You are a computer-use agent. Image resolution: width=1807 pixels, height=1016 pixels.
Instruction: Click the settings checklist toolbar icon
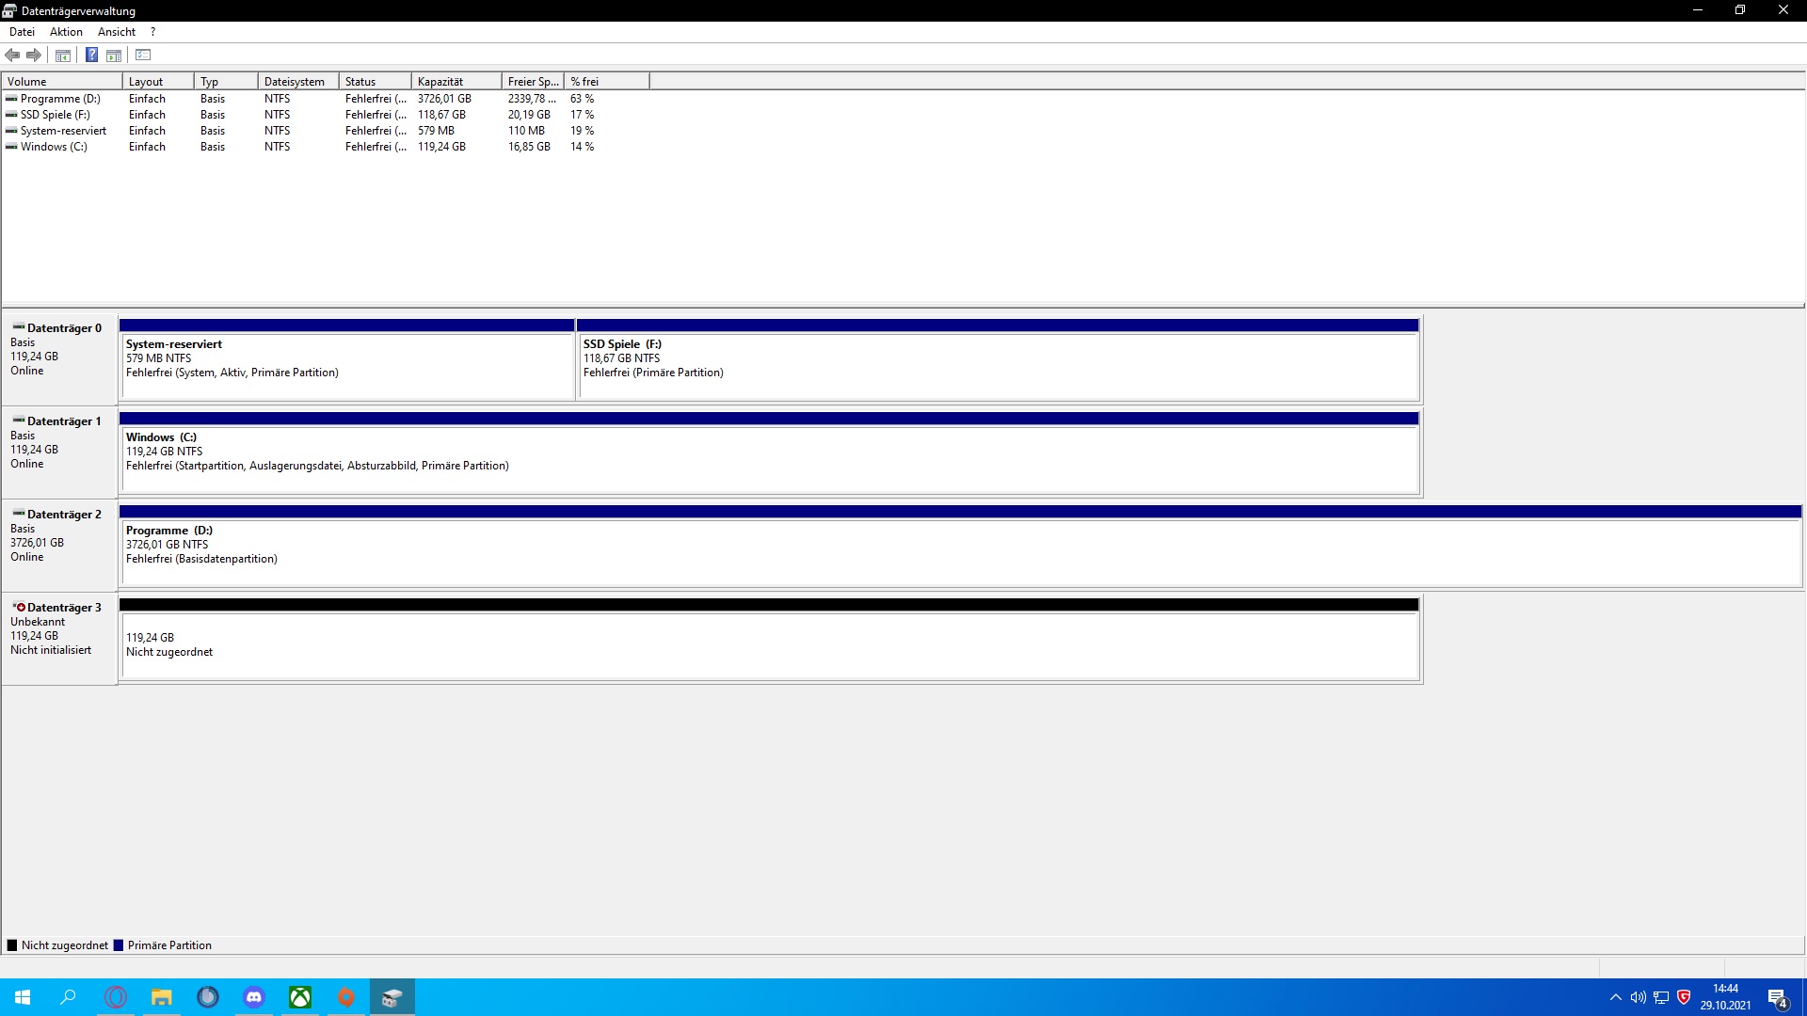143,56
